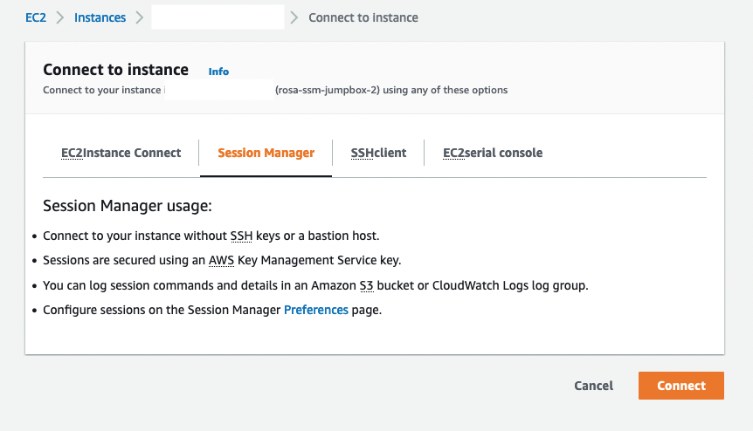Open the Instances breadcrumb link
This screenshot has width=753, height=431.
pos(100,17)
